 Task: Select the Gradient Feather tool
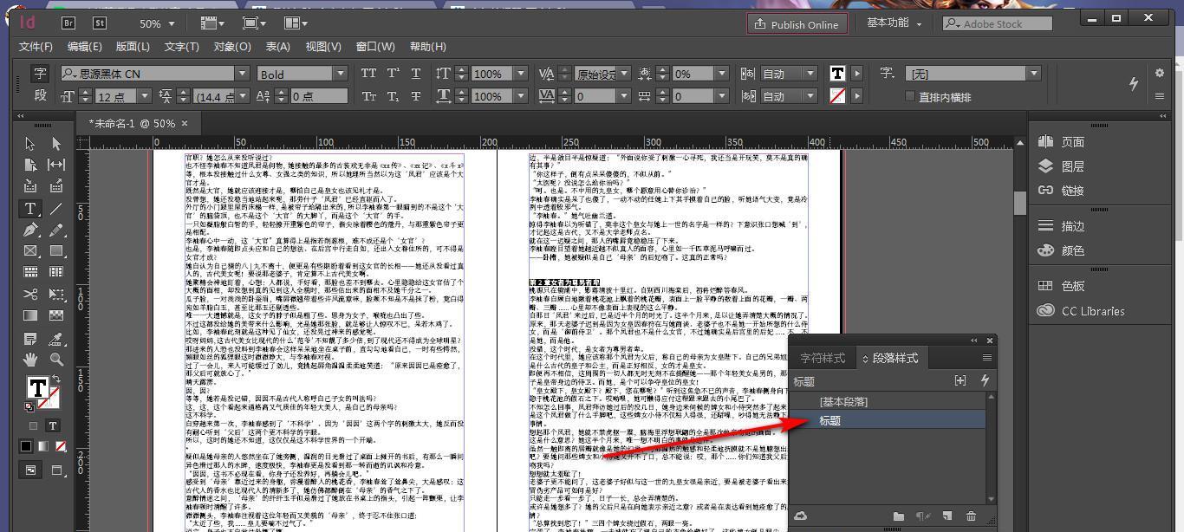point(56,316)
